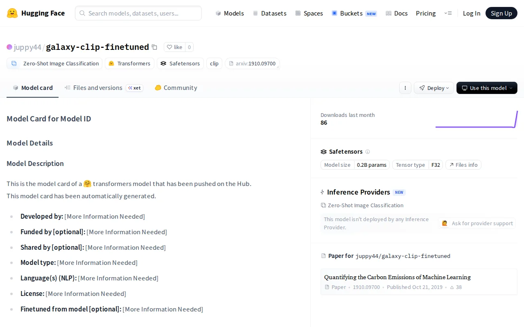Click the Published Oct 21, 2019 text
This screenshot has height=327, width=524.
pos(415,287)
